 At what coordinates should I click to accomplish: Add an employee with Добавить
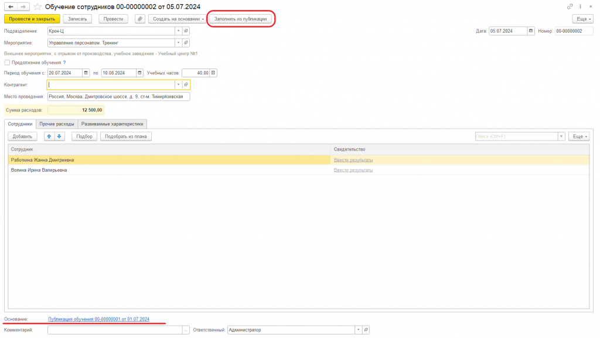[x=23, y=136]
